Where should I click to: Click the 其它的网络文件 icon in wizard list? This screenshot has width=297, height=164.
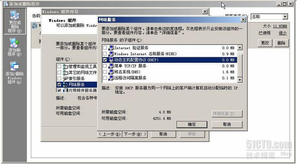point(65,73)
